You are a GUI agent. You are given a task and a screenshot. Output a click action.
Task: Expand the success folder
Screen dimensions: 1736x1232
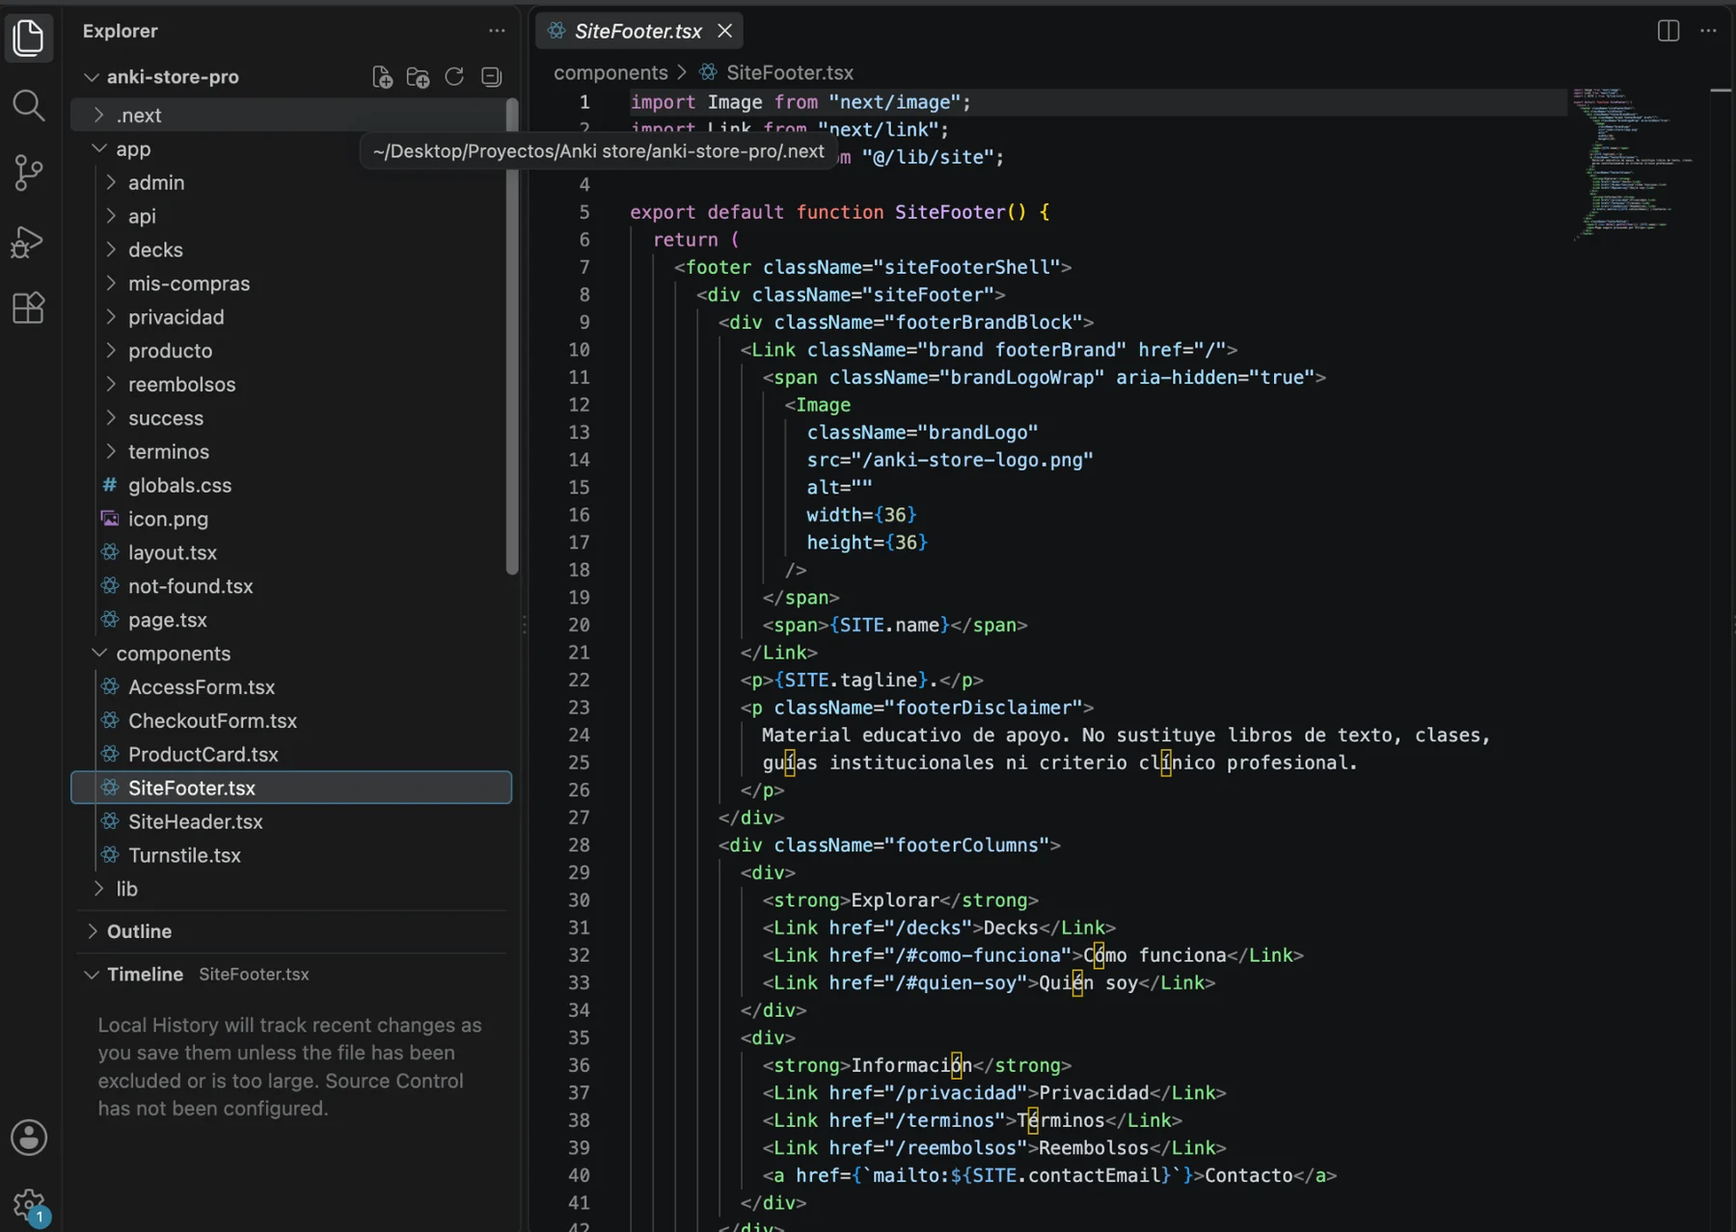point(289,418)
